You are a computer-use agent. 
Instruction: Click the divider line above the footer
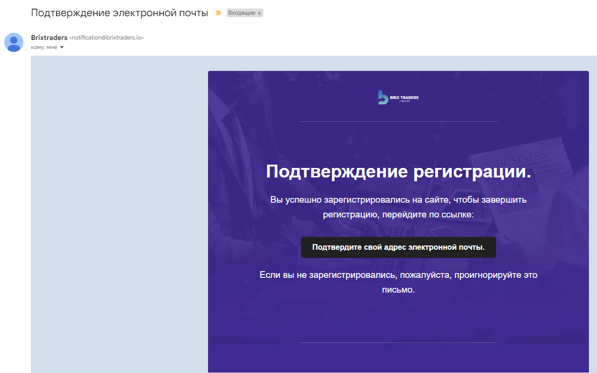click(398, 343)
